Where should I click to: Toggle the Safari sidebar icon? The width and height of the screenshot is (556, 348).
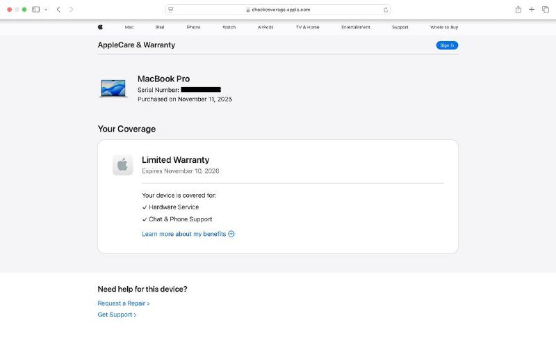(x=36, y=10)
